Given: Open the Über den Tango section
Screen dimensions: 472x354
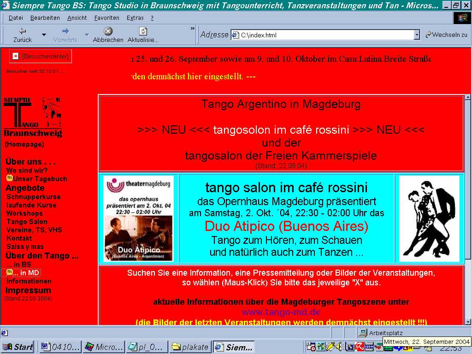Looking at the screenshot, I should click(42, 256).
